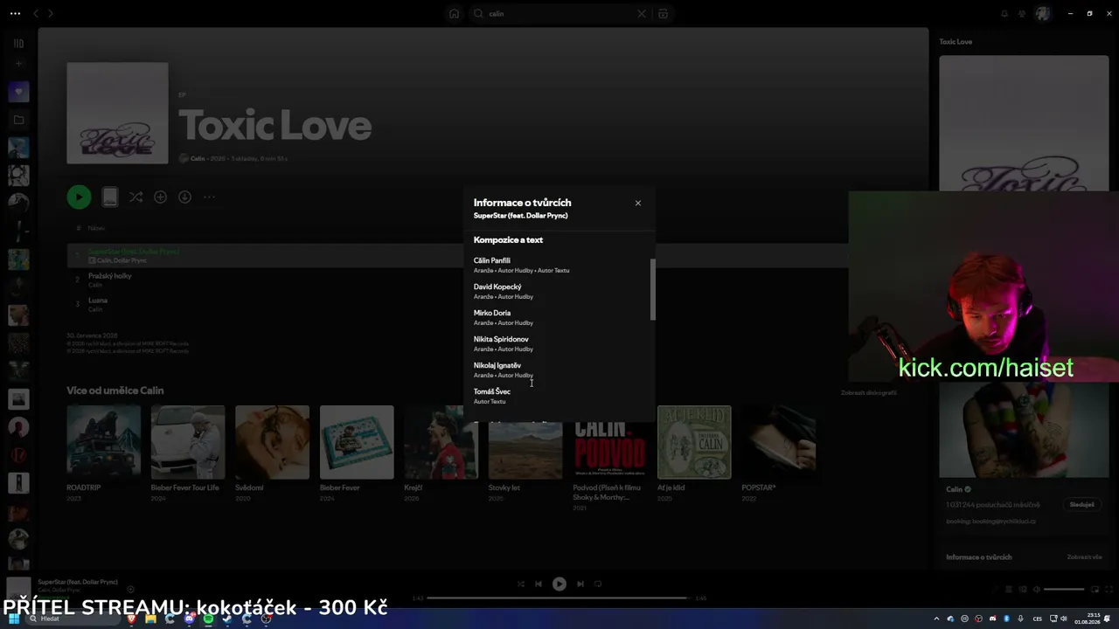Screen dimensions: 1119x629
Task: Open Your Library sidebar icon
Action: (x=18, y=43)
